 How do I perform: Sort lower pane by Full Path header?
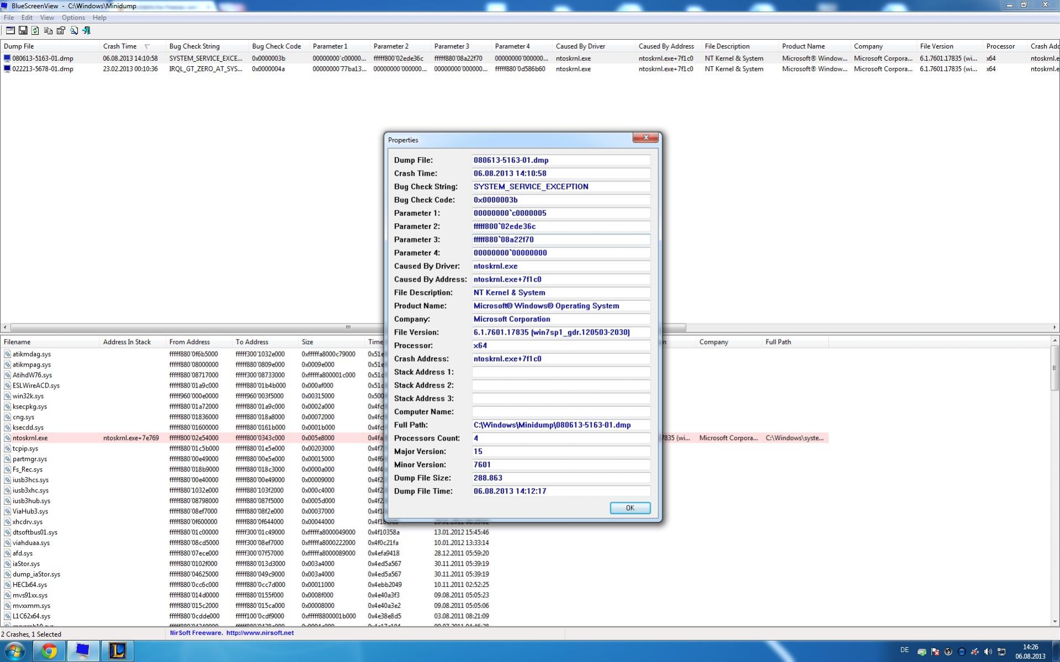pos(795,342)
